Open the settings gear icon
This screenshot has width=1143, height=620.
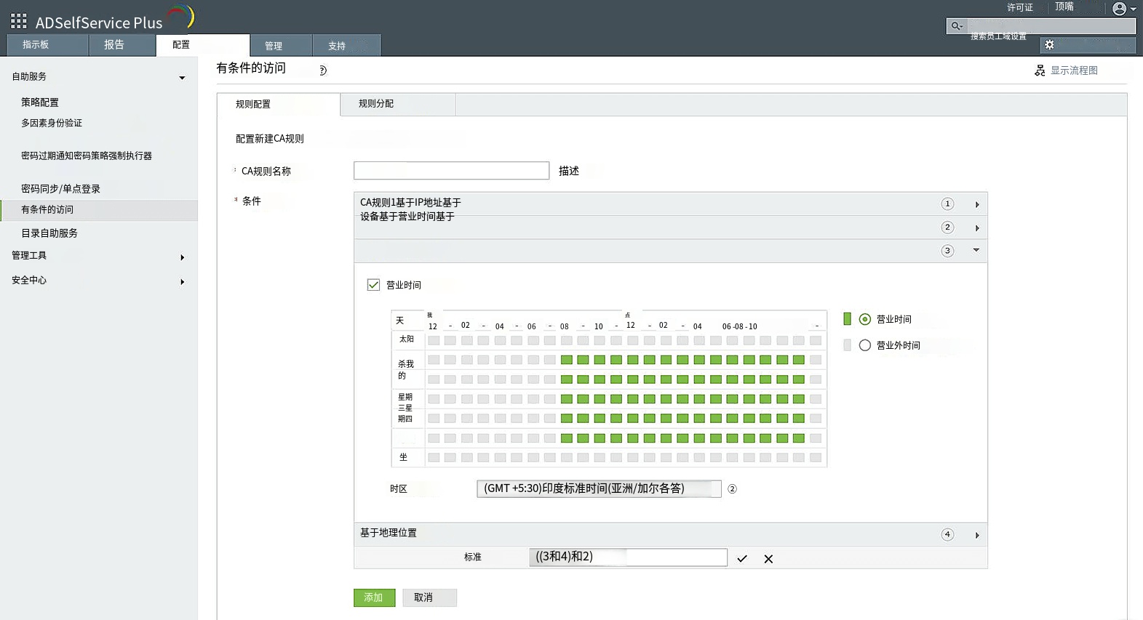pyautogui.click(x=1049, y=45)
